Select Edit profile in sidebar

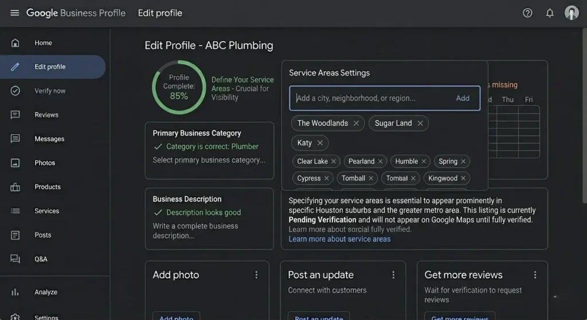(52, 67)
